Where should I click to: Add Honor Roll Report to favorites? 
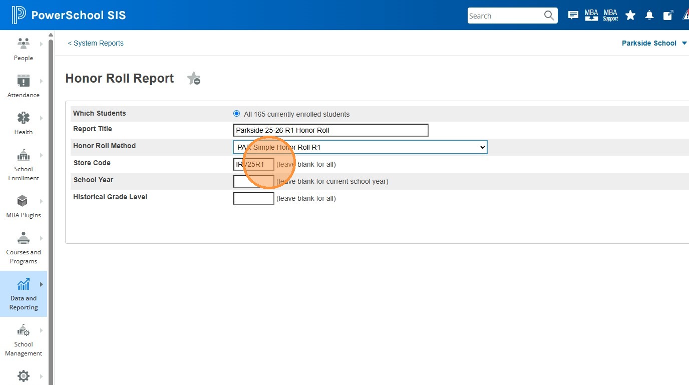(x=193, y=79)
